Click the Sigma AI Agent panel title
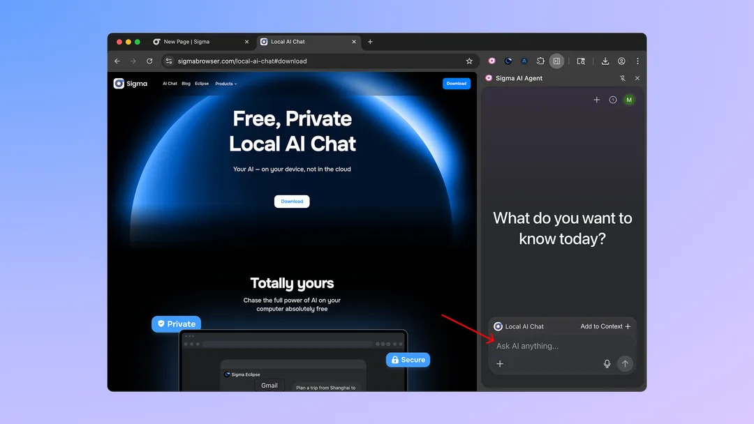This screenshot has height=424, width=754. pos(519,78)
